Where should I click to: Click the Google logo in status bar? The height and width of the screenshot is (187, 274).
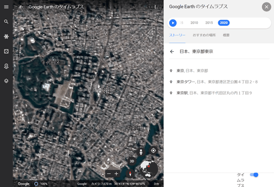click(23, 184)
